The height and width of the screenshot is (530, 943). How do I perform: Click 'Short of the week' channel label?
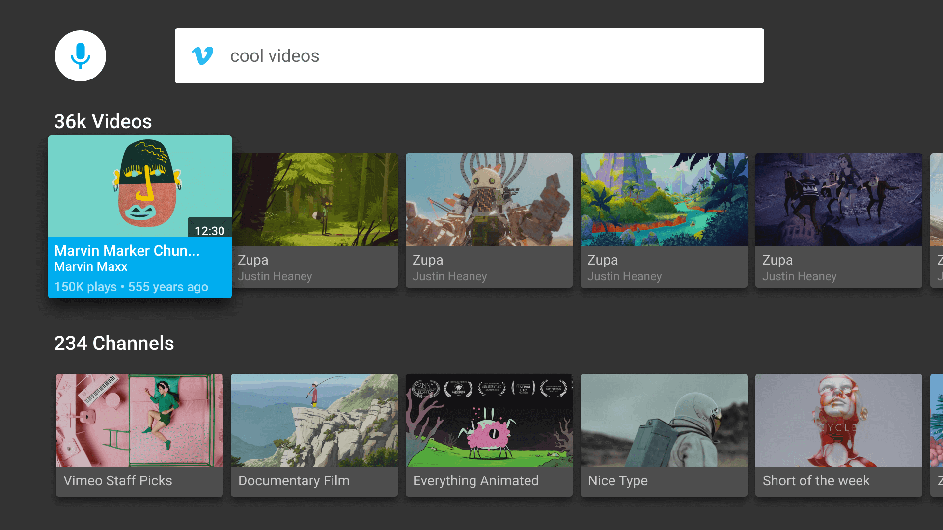click(x=816, y=481)
